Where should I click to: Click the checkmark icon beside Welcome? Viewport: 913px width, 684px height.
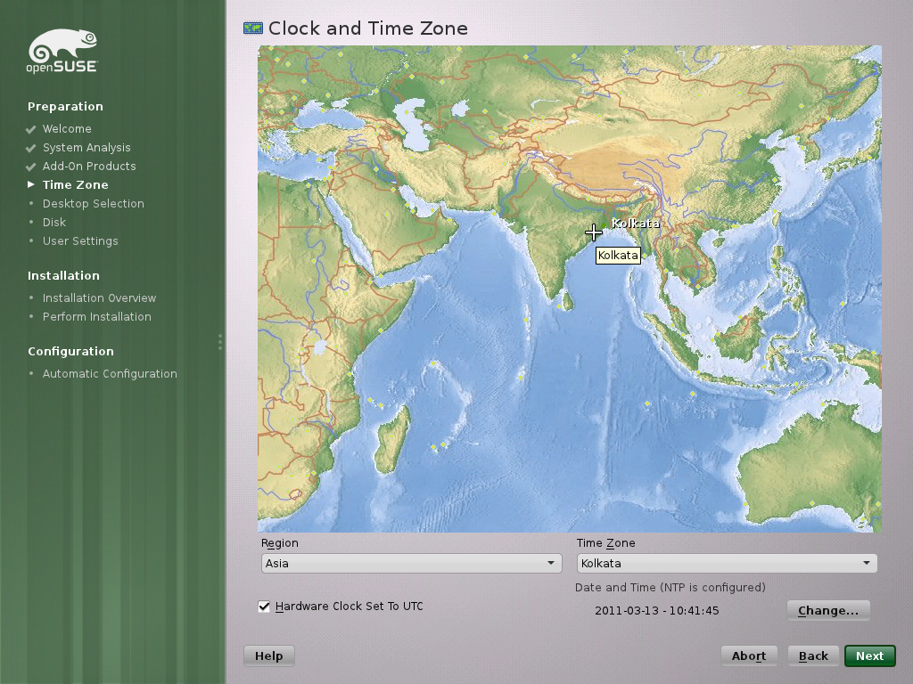click(x=31, y=129)
